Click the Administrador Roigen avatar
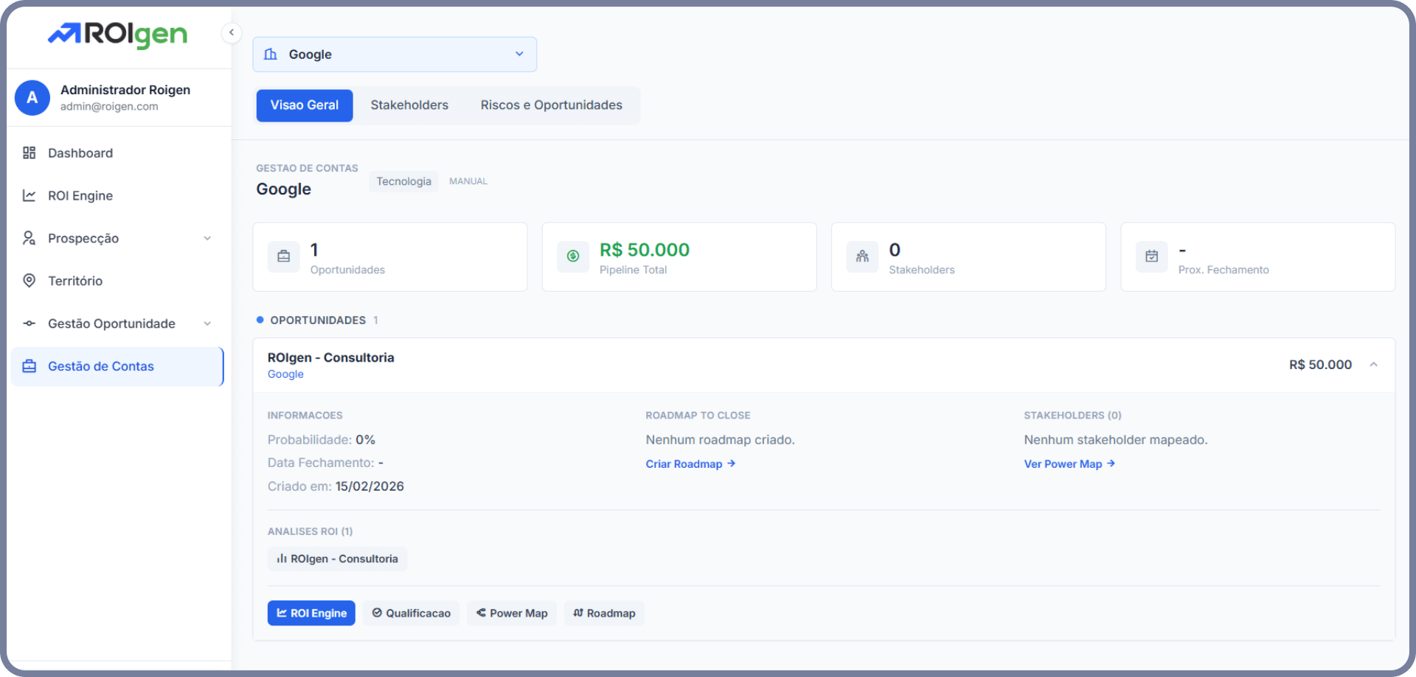This screenshot has height=677, width=1416. pyautogui.click(x=32, y=98)
